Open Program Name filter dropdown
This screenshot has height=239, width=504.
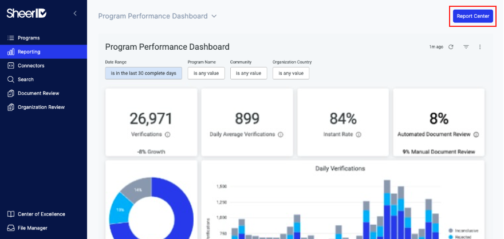coord(206,73)
